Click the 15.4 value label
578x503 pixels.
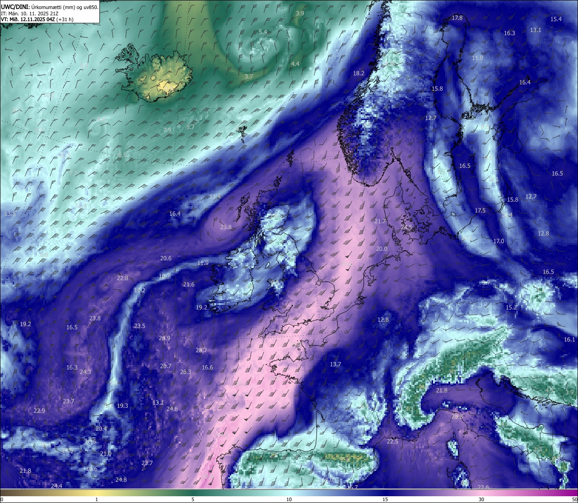point(556,19)
